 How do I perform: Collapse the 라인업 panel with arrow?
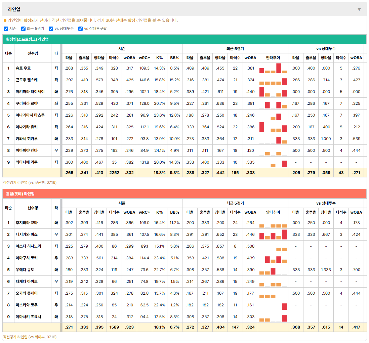[x=359, y=9]
